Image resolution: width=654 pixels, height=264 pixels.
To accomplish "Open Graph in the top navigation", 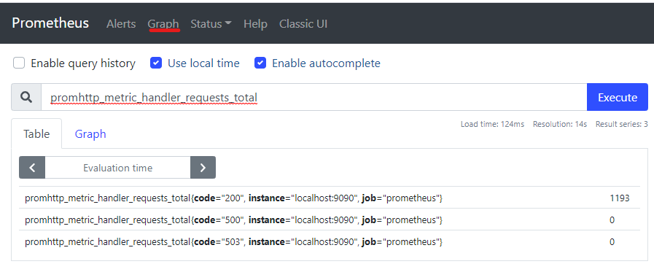I will (163, 24).
